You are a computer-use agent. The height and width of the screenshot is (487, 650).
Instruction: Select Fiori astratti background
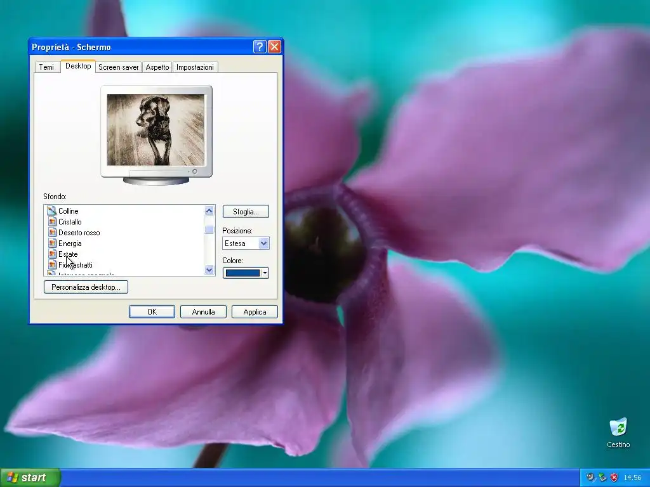pos(76,264)
